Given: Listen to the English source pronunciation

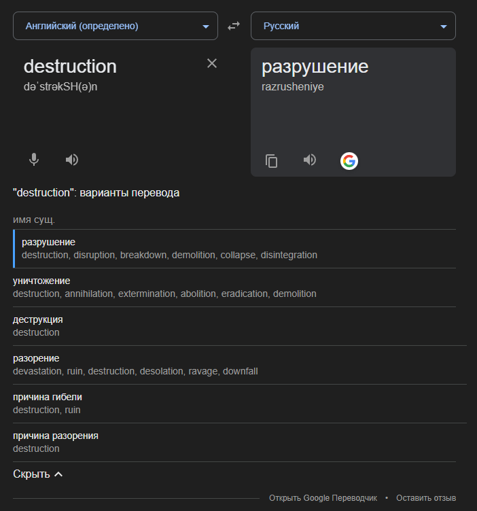Looking at the screenshot, I should pyautogui.click(x=72, y=160).
